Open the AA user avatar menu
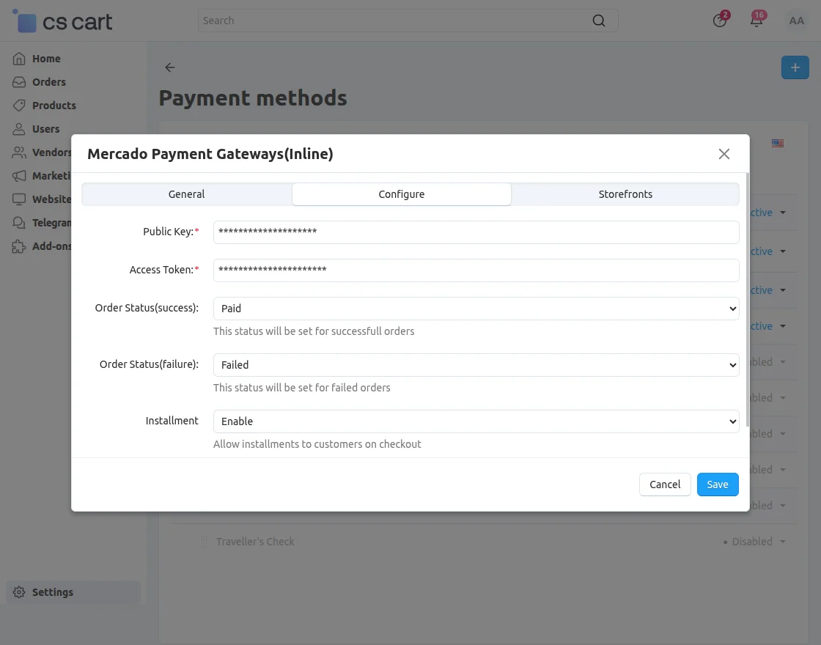 click(x=796, y=21)
